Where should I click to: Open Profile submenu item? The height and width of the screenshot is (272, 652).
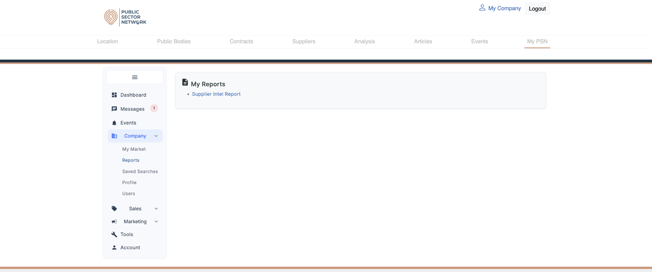point(129,182)
